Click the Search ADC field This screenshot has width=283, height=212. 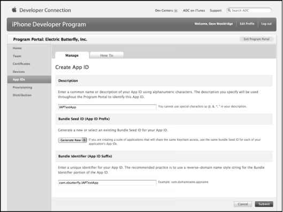click(249, 11)
